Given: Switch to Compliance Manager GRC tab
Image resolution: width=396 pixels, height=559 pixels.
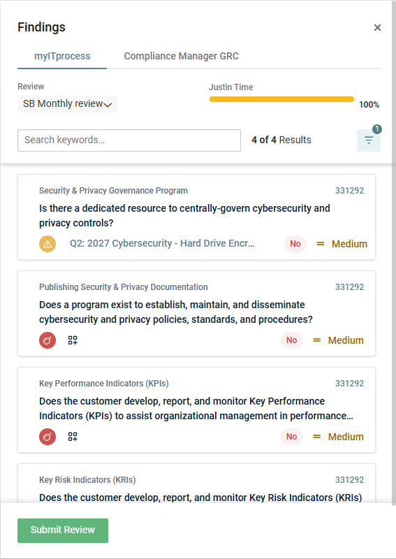Looking at the screenshot, I should pos(181,57).
